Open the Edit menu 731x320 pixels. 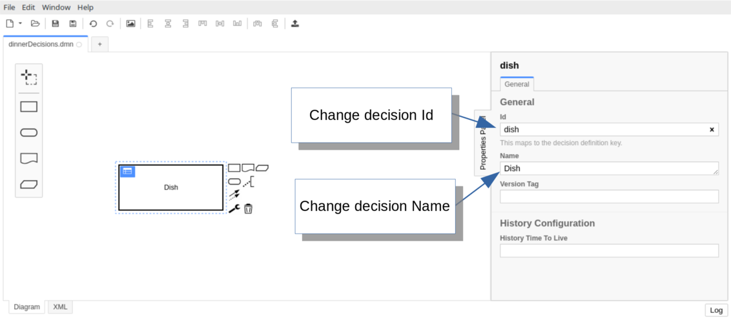(28, 7)
